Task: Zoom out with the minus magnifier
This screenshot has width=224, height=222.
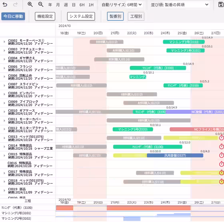Action: pyautogui.click(x=41, y=4)
